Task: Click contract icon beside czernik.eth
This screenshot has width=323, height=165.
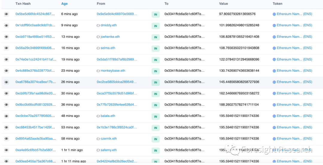Action: (98, 139)
